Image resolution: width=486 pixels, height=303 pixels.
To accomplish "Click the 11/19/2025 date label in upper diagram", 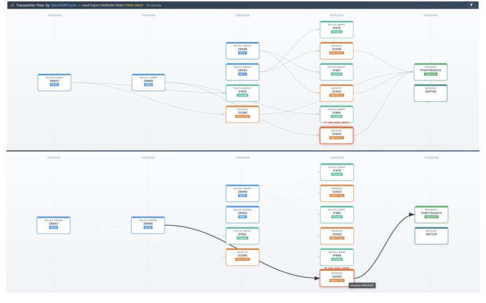I will pos(148,15).
